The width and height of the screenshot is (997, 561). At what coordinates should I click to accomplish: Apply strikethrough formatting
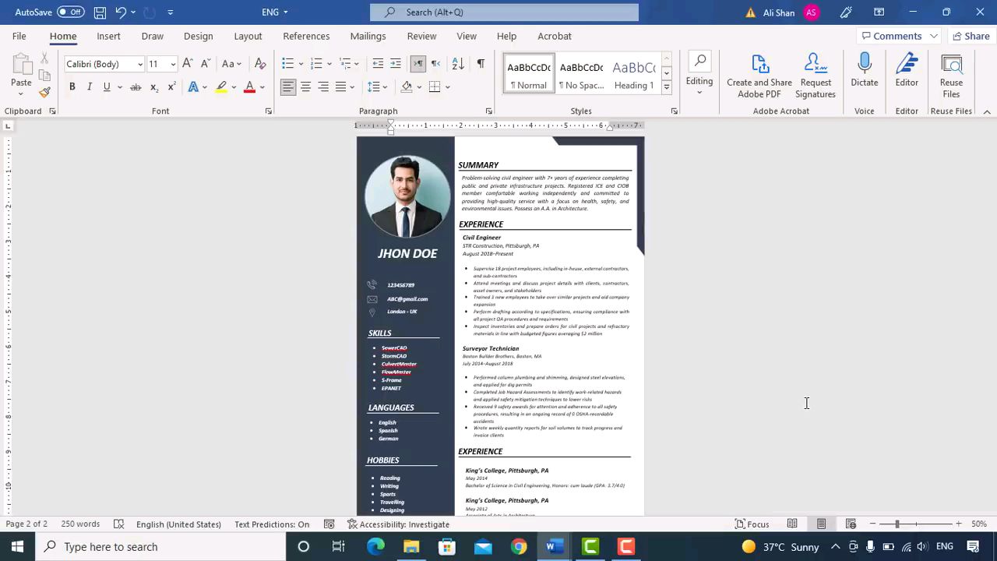pos(136,86)
